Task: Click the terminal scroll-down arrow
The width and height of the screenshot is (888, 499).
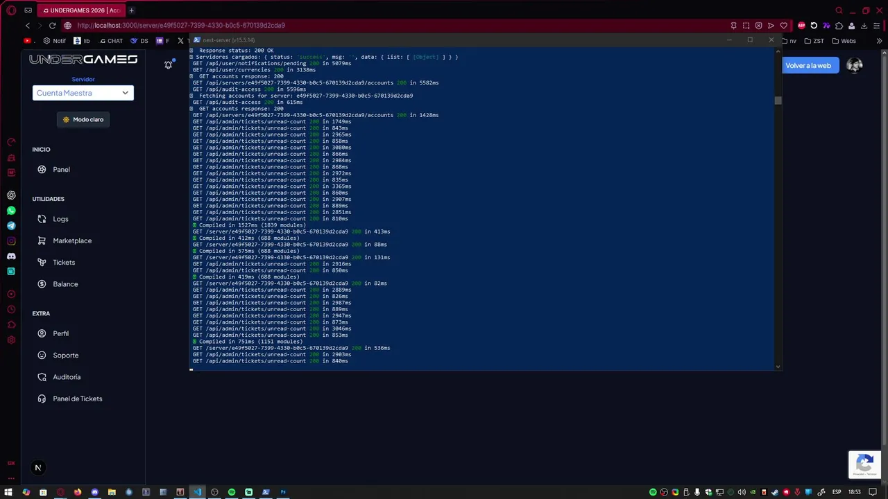Action: [778, 367]
